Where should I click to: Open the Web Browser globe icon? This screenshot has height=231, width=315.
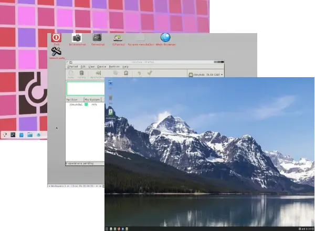click(x=165, y=38)
